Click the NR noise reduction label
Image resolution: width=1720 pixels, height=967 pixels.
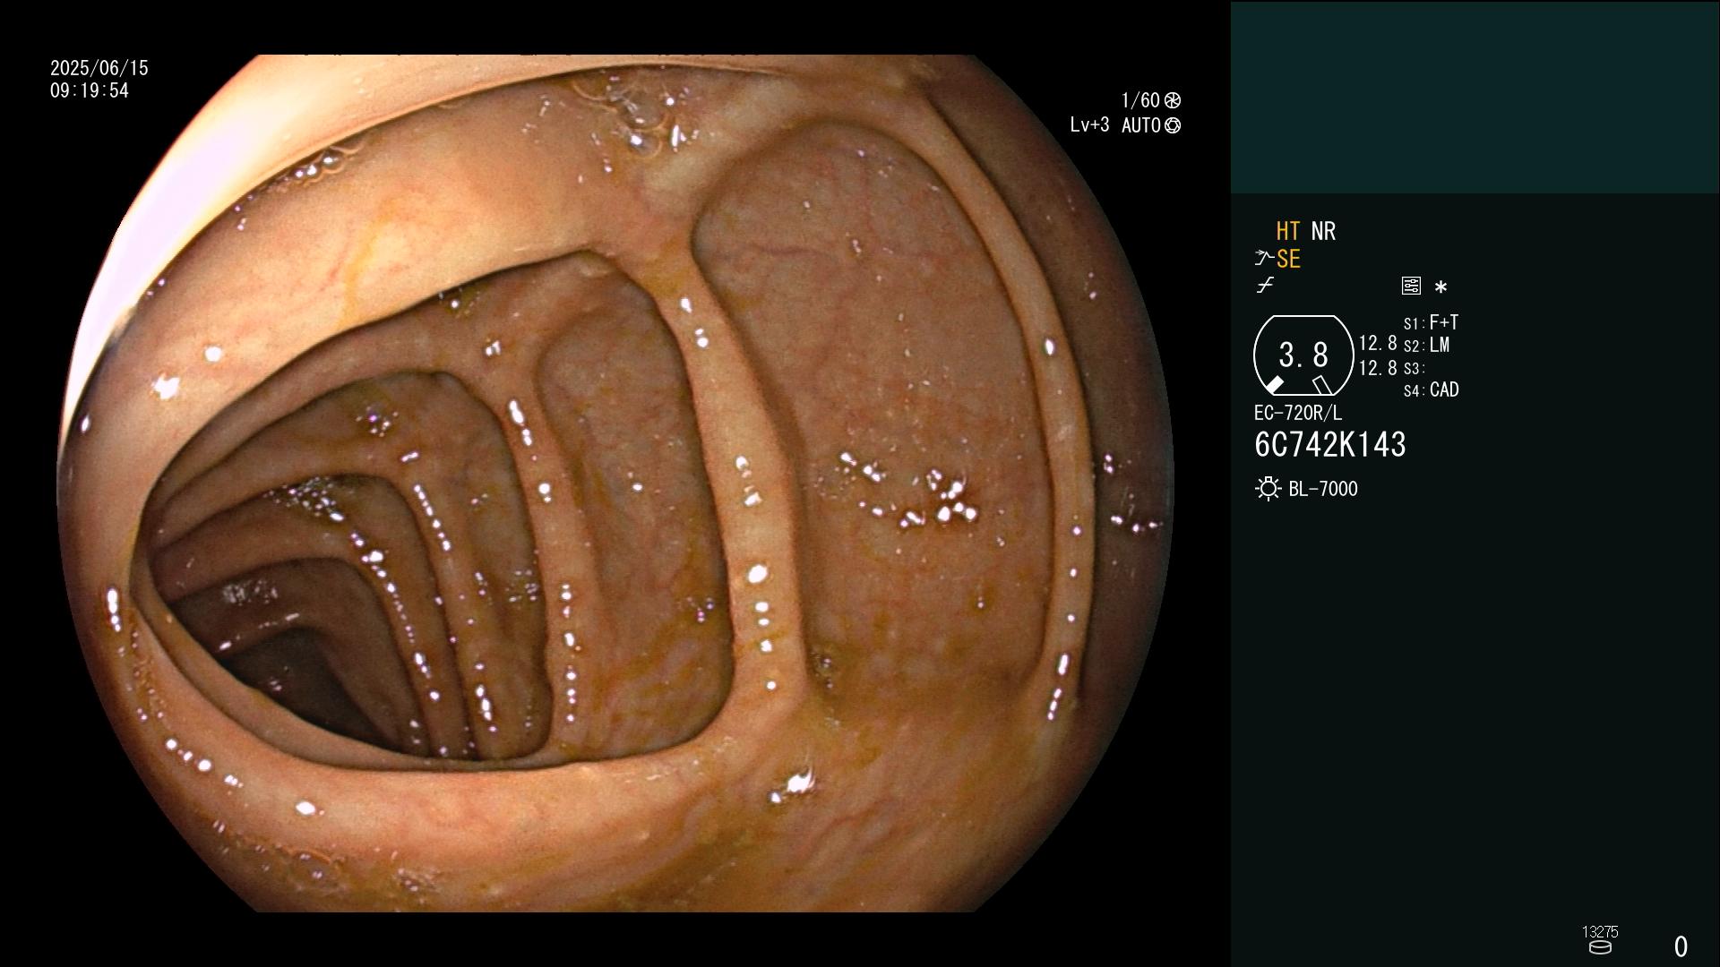(x=1323, y=231)
